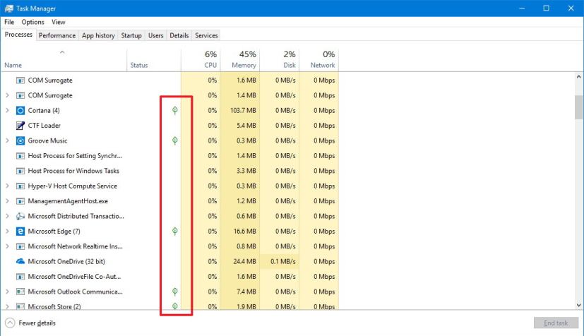Click Cortana's green suspended leaf icon
This screenshot has width=584, height=336.
174,110
